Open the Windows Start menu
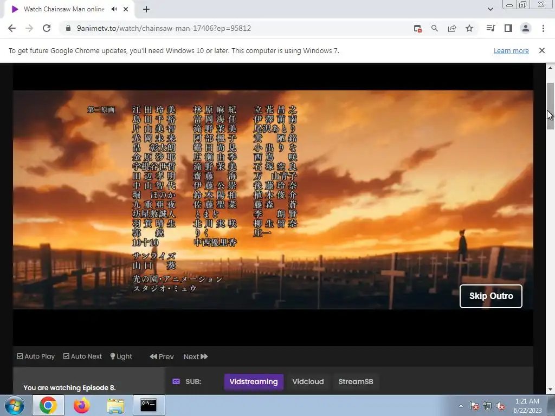The width and height of the screenshot is (555, 416). (x=15, y=405)
